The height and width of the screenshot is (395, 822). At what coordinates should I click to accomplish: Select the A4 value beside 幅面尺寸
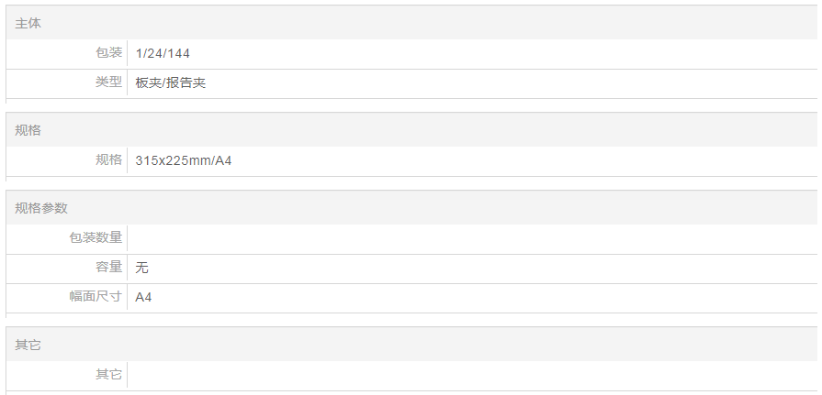[x=143, y=297]
